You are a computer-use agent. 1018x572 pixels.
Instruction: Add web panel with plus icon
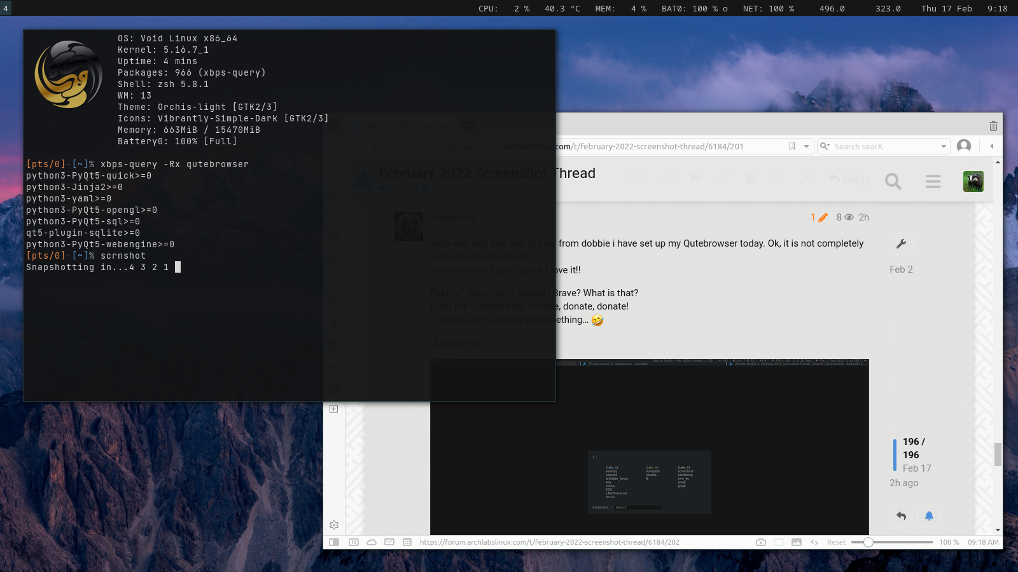click(333, 409)
